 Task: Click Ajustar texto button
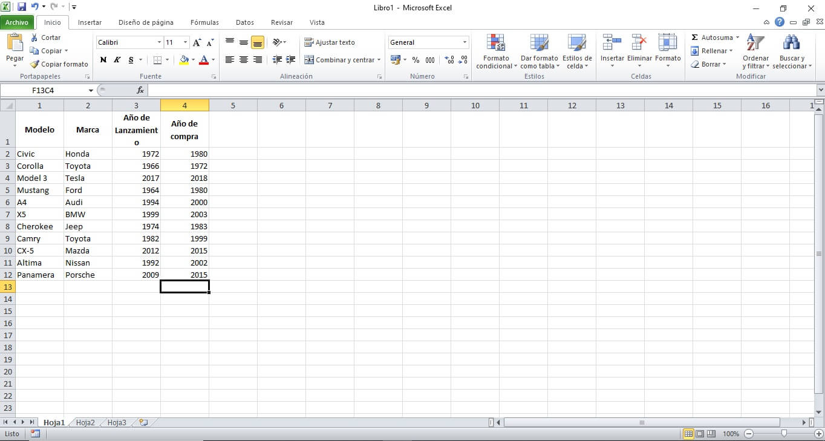330,42
